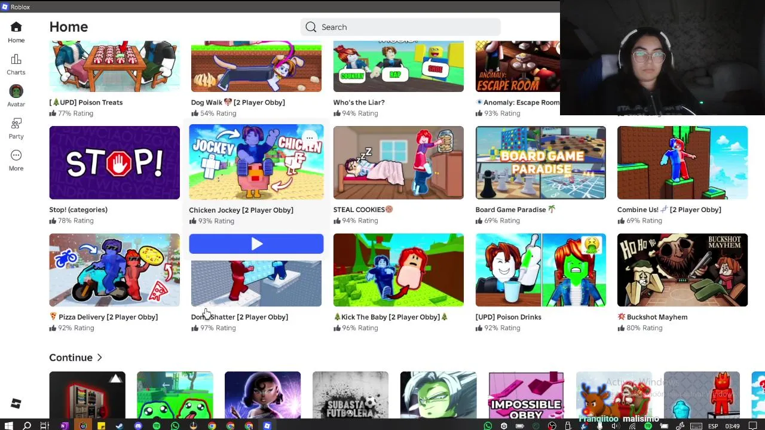Viewport: 765px width, 430px height.
Task: Open the Poison Treats game thumbnail
Action: click(114, 66)
